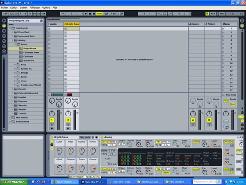Viewport: 246px width, 185px height.
Task: Toggle Return A activator button
Action: click(193, 120)
